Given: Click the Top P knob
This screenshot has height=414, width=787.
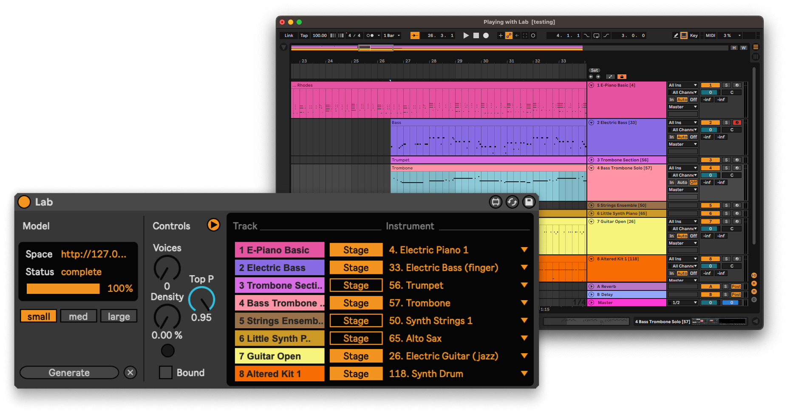Looking at the screenshot, I should (201, 299).
